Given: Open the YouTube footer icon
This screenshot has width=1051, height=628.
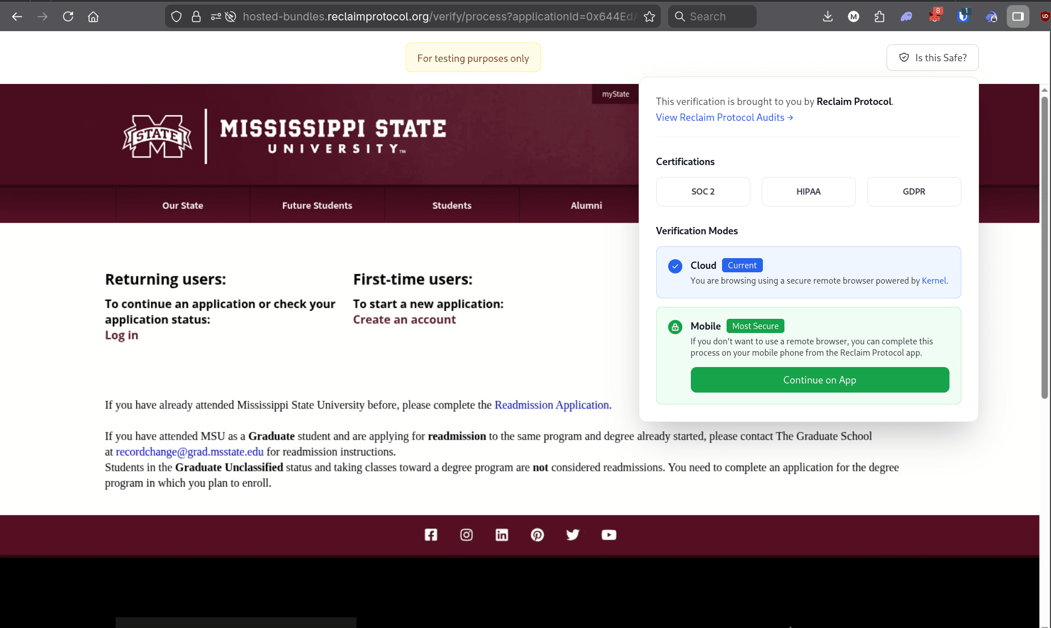Looking at the screenshot, I should point(609,535).
